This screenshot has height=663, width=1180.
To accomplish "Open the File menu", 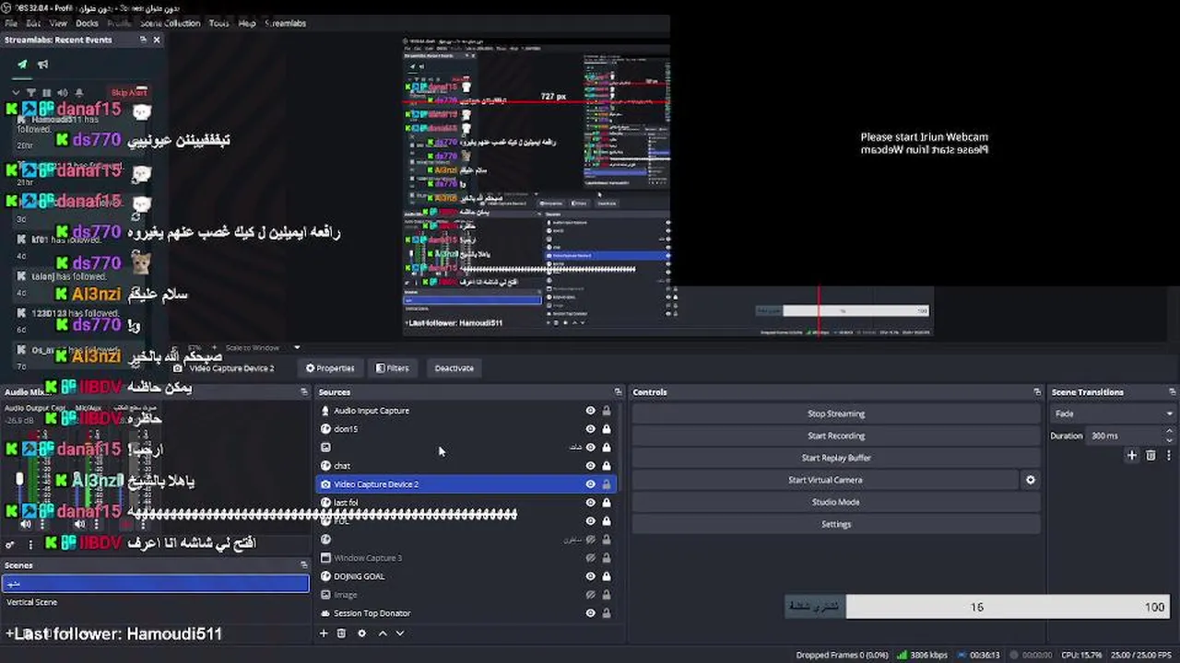I will [x=11, y=23].
